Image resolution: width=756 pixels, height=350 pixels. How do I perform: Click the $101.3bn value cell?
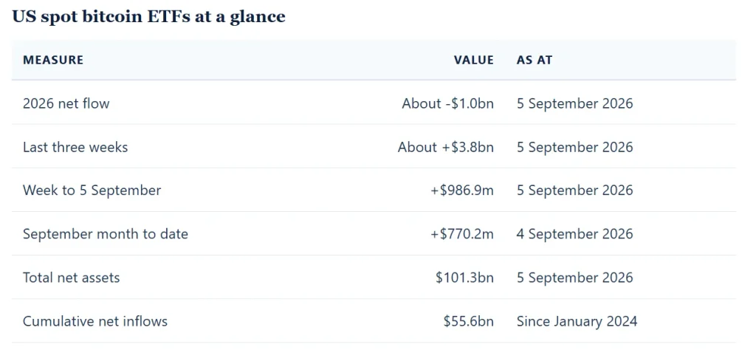click(x=465, y=278)
